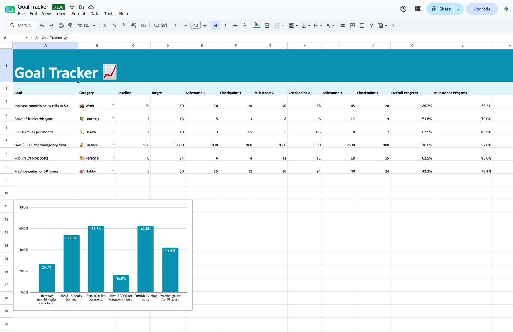Viewport: 513px width, 332px height.
Task: Star the Goal Tracker document
Action: [72, 7]
